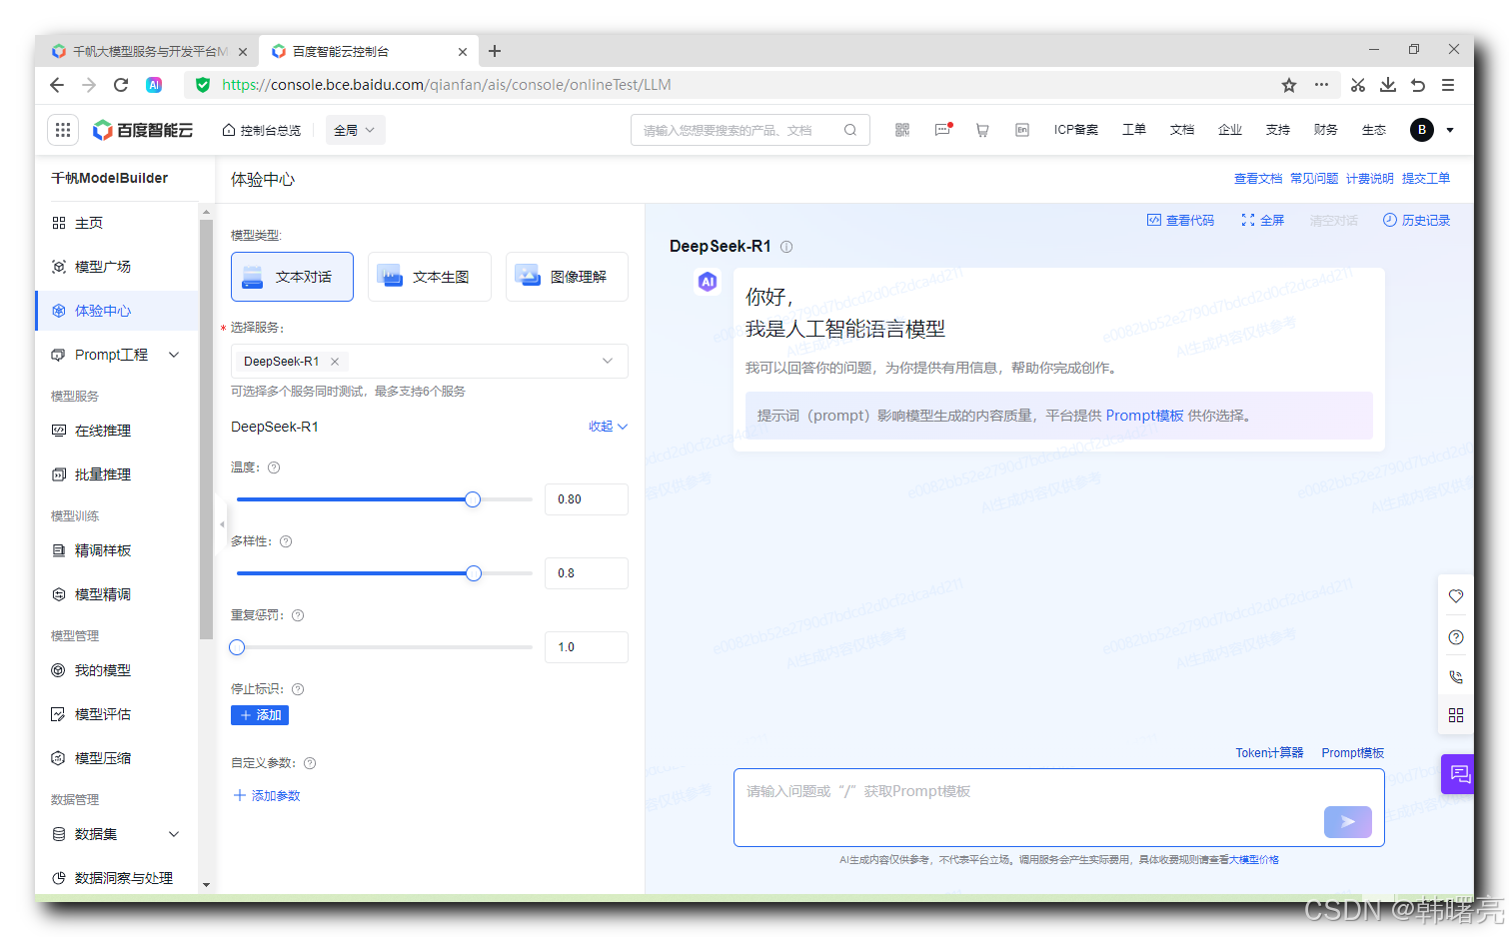Image resolution: width=1509 pixels, height=937 pixels.
Task: Select the 文本生图 model type
Action: click(430, 277)
